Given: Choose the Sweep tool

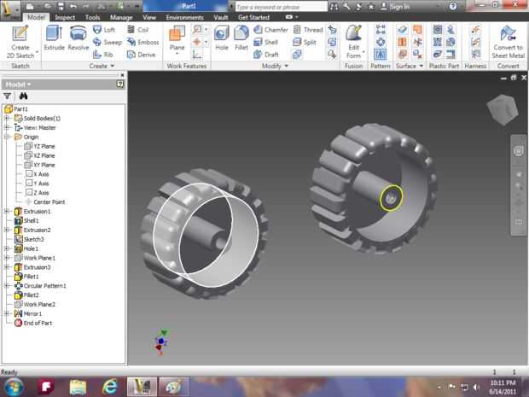Looking at the screenshot, I should [108, 42].
